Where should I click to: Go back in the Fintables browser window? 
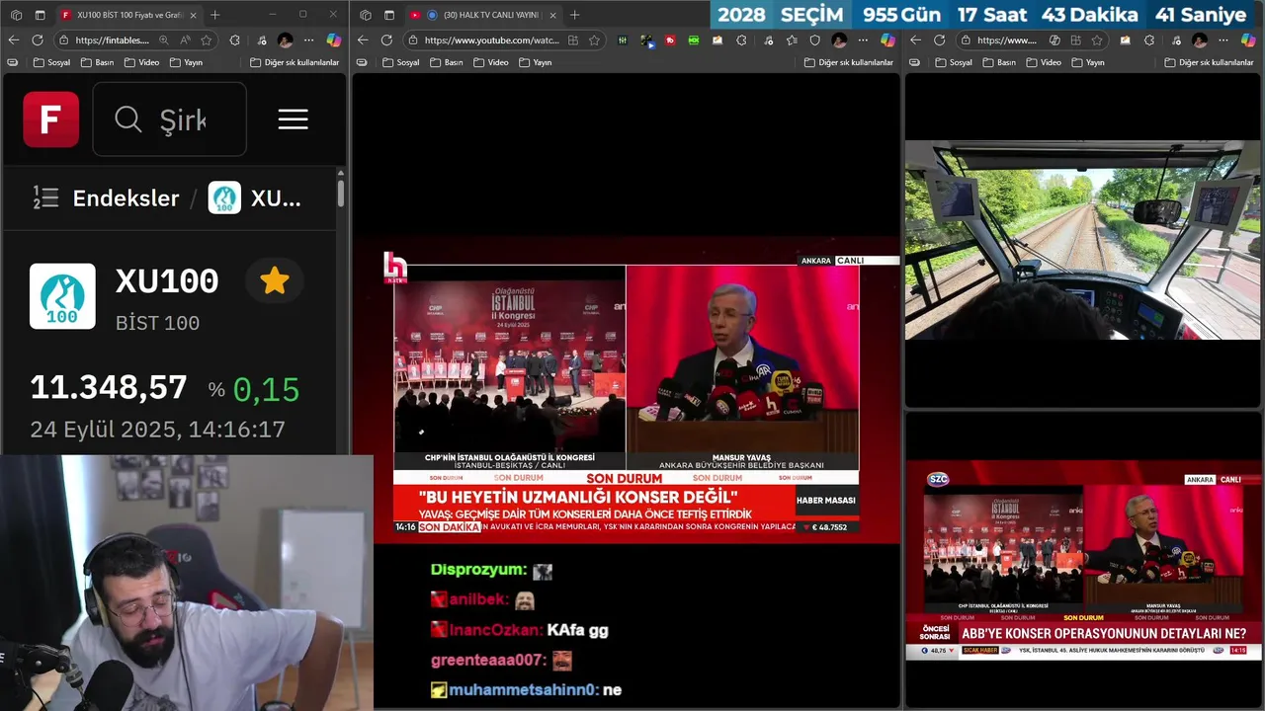[13, 39]
